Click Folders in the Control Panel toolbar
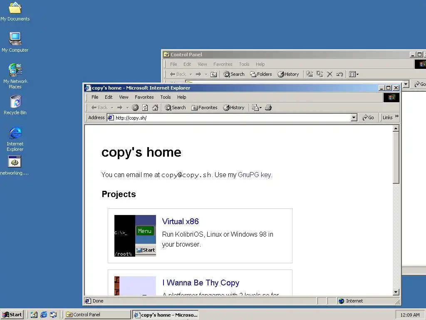The height and width of the screenshot is (320, 426). (x=261, y=74)
